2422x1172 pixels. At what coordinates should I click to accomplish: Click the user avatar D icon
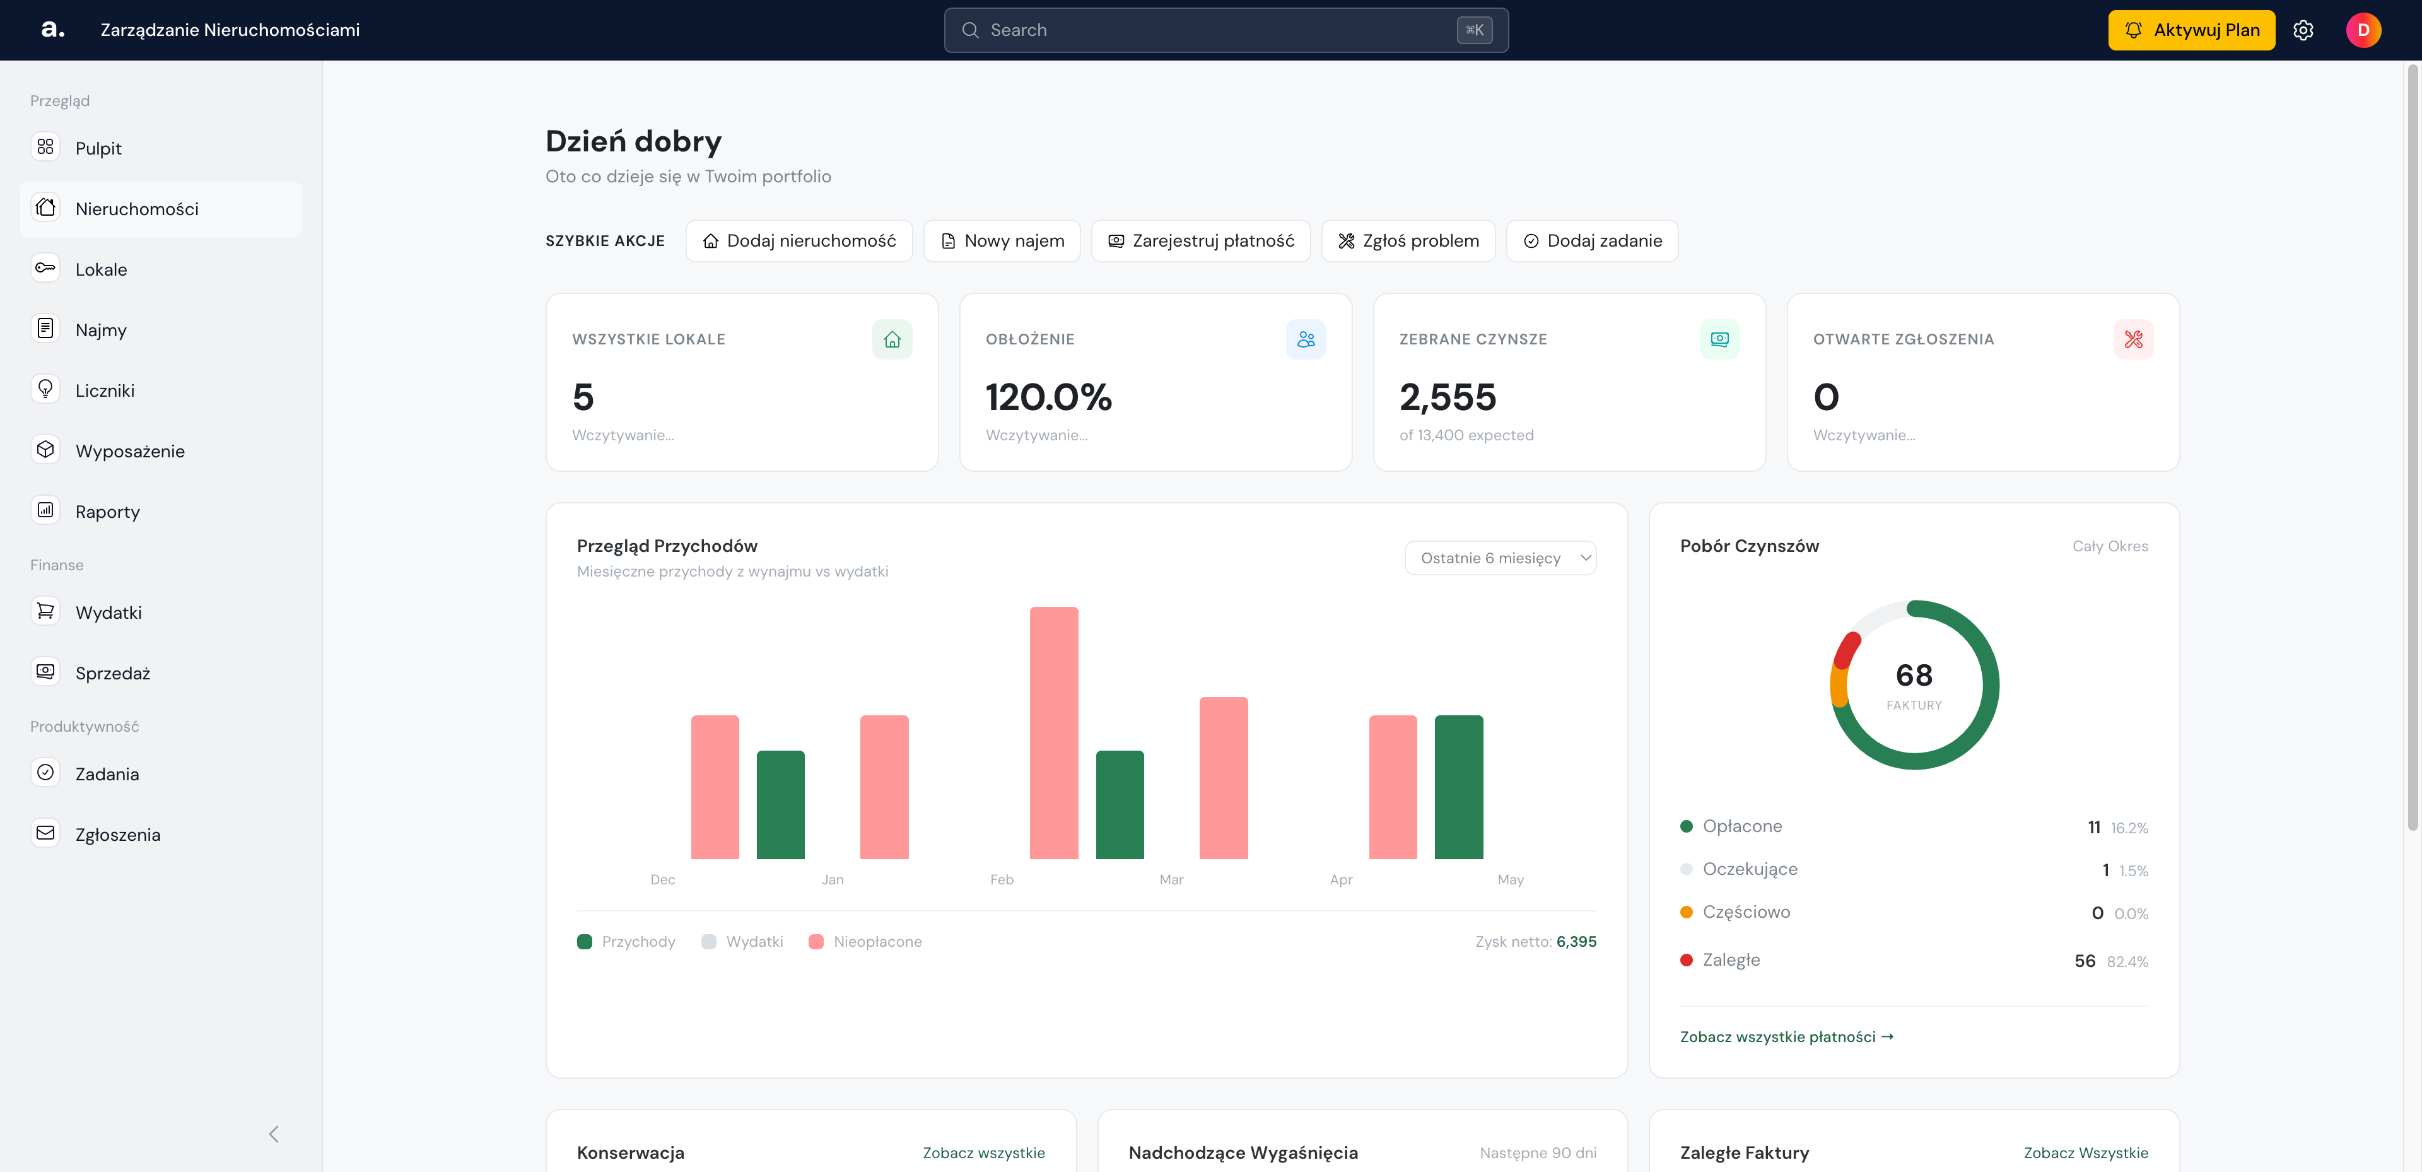(x=2363, y=30)
